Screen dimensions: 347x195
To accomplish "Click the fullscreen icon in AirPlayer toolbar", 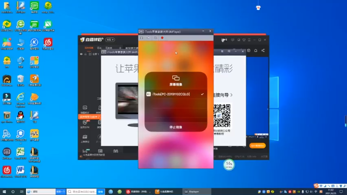I will [x=142, y=38].
